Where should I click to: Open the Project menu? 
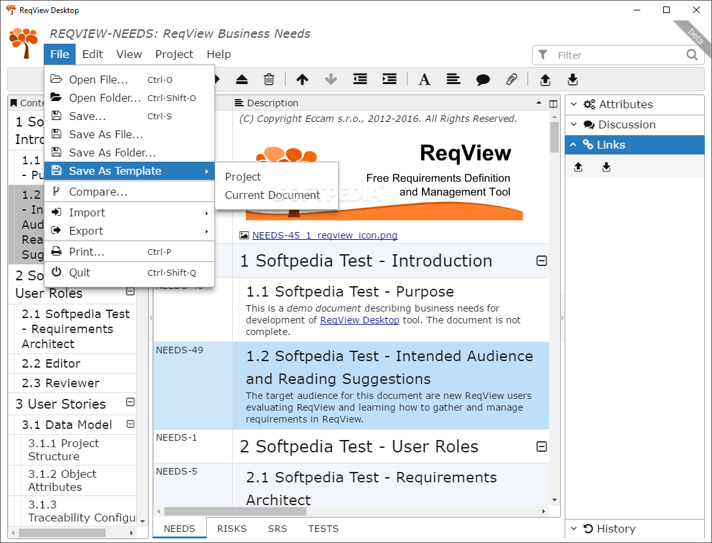[x=174, y=54]
